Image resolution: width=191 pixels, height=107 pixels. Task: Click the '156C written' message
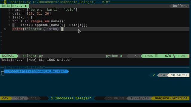(x=59, y=60)
